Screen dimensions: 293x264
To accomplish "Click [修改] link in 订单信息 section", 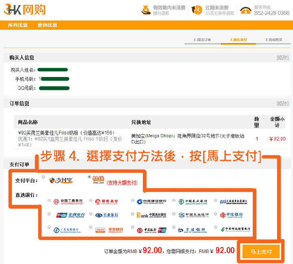I will (x=282, y=103).
